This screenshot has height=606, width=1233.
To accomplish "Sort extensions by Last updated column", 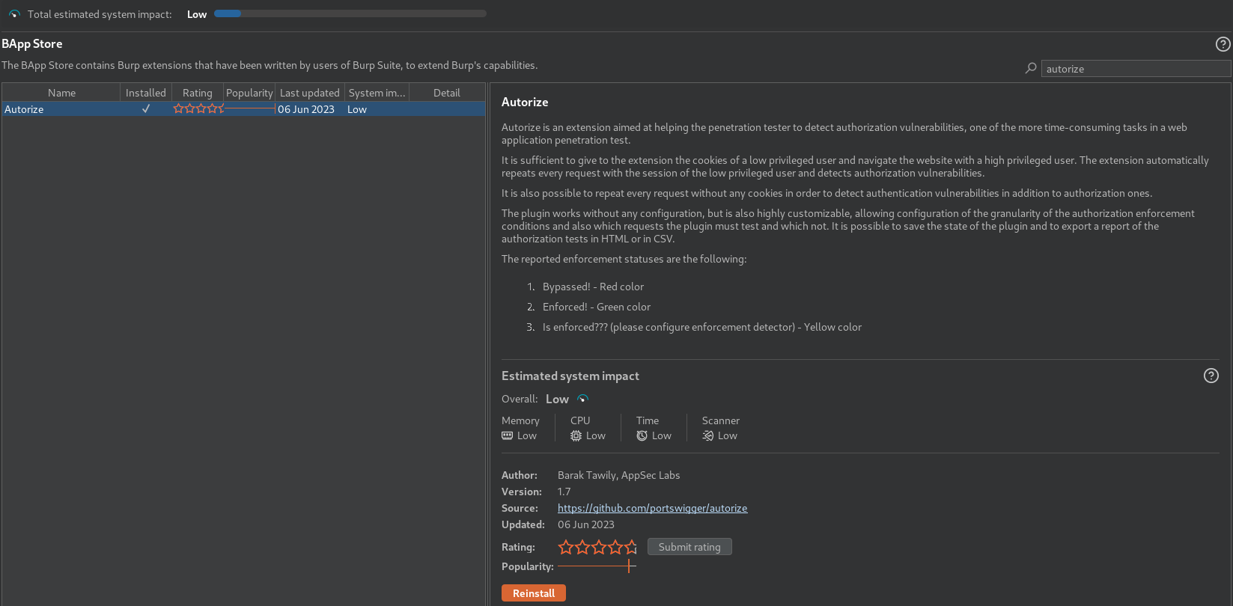I will tap(309, 93).
